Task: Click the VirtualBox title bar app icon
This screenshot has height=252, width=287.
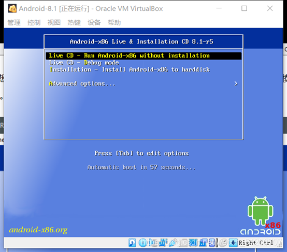Action: click(x=12, y=8)
